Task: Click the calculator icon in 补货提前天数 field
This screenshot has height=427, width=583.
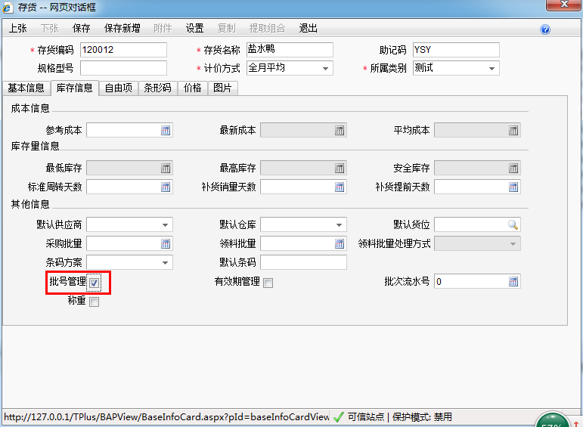Action: coord(513,187)
